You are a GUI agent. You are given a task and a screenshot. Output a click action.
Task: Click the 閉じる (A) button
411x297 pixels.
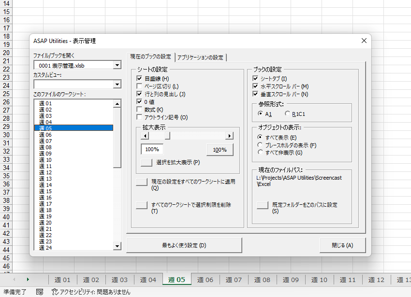pos(342,245)
